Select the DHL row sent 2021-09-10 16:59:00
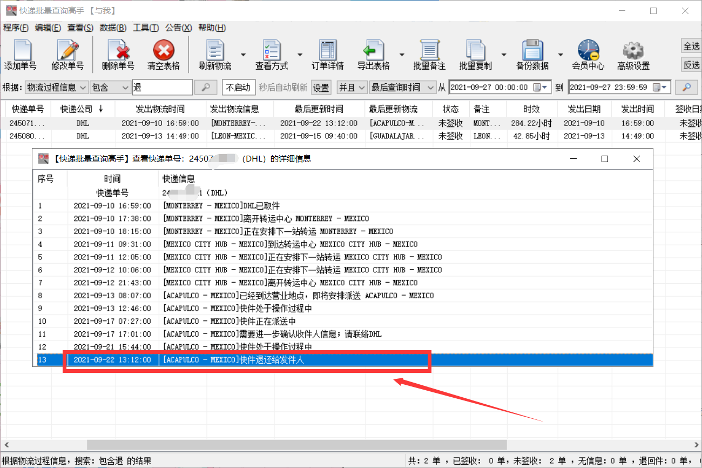This screenshot has height=468, width=702. pyautogui.click(x=351, y=123)
